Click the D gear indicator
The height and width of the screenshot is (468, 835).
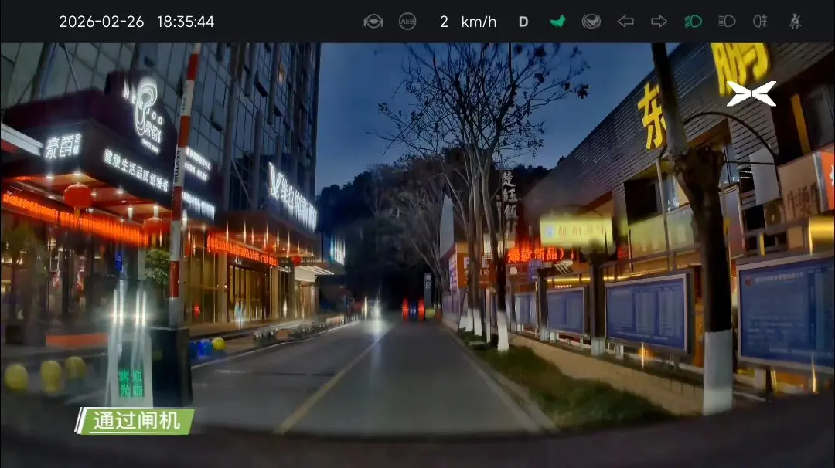[523, 22]
